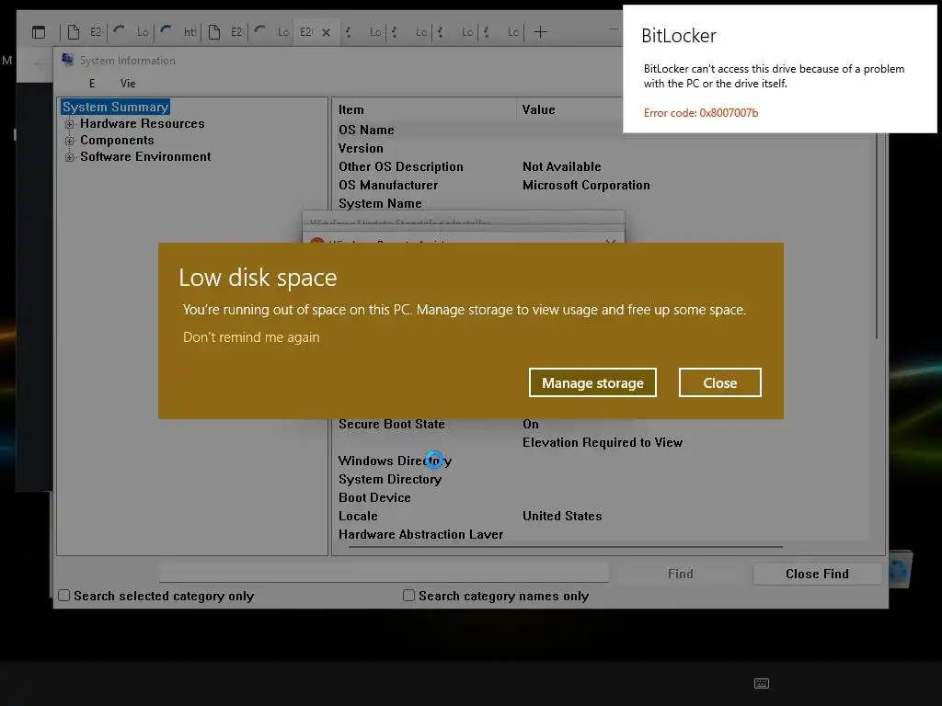
Task: Select the Hardware Resources tree item
Action: coord(143,124)
